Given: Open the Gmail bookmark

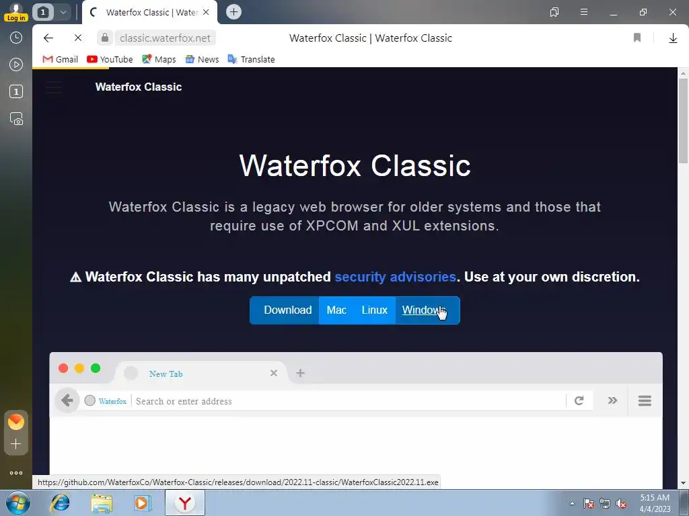Looking at the screenshot, I should [60, 59].
